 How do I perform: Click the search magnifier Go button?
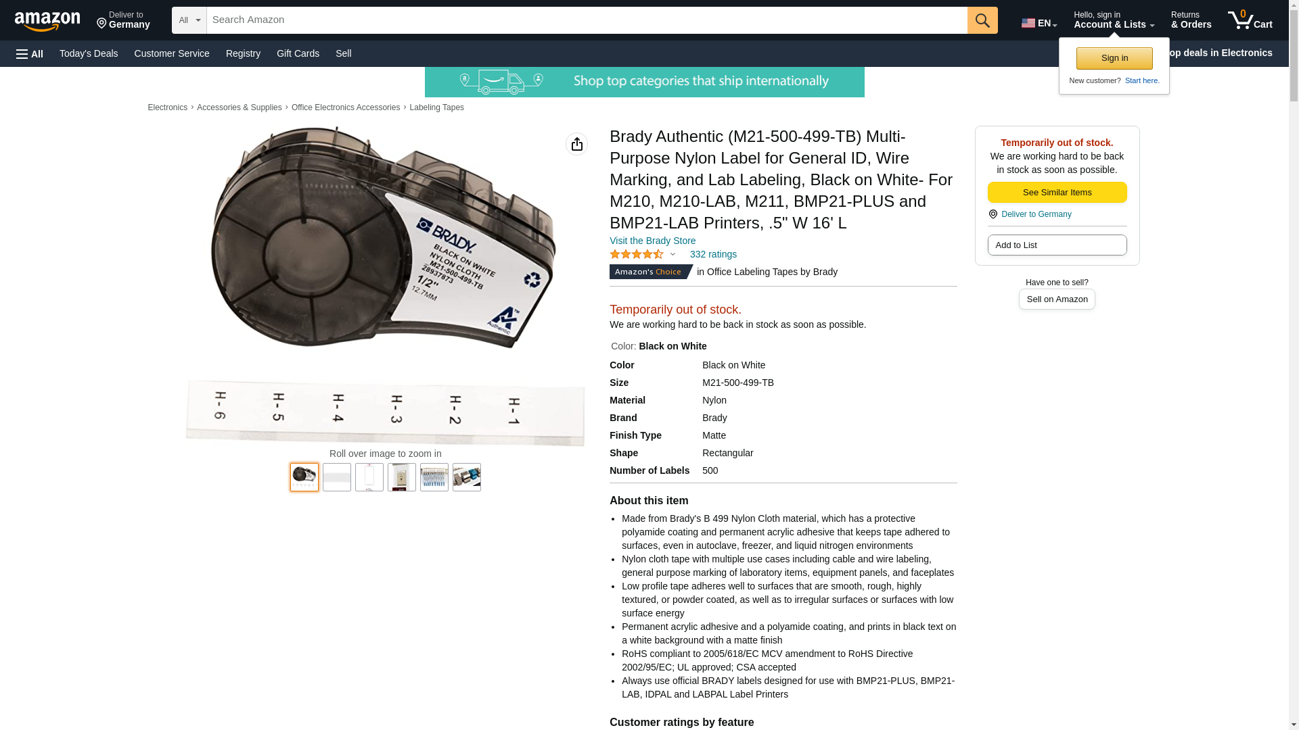tap(982, 20)
